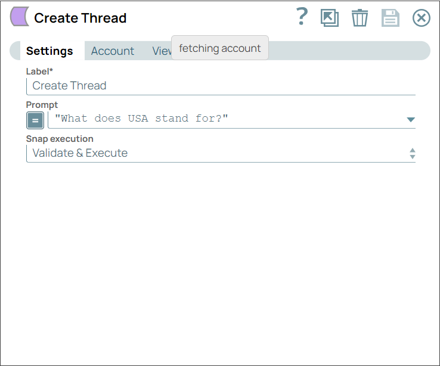Viewport: 440px width, 366px height.
Task: Close the Create Thread dialog
Action: [x=421, y=18]
